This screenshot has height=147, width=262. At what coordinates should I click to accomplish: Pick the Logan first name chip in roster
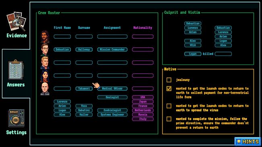[62, 110]
